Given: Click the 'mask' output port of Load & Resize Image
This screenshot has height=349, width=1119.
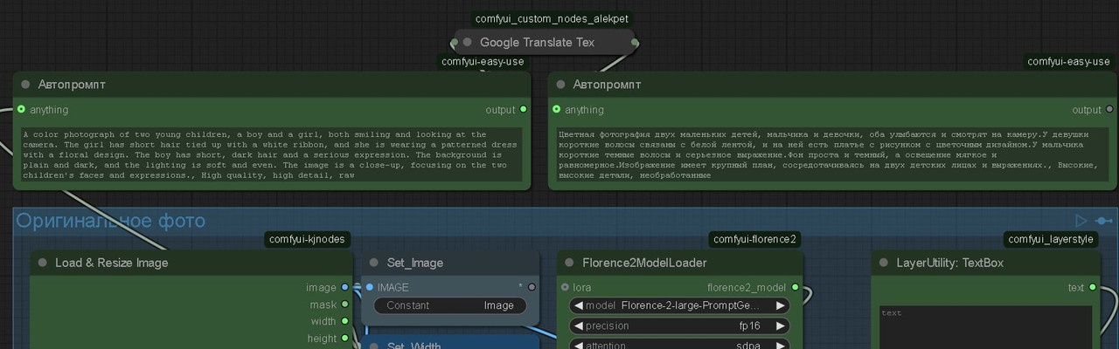Looking at the screenshot, I should tap(345, 305).
